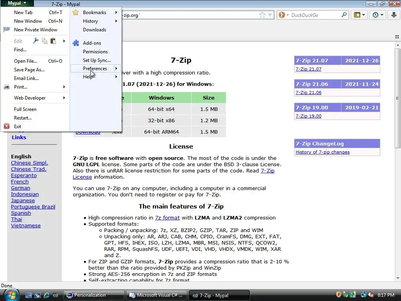Click the private window mask icon

click(7, 30)
